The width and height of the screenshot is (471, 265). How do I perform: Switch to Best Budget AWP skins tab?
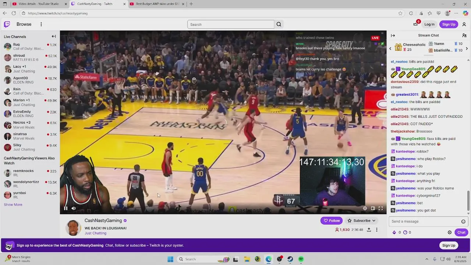point(157,4)
